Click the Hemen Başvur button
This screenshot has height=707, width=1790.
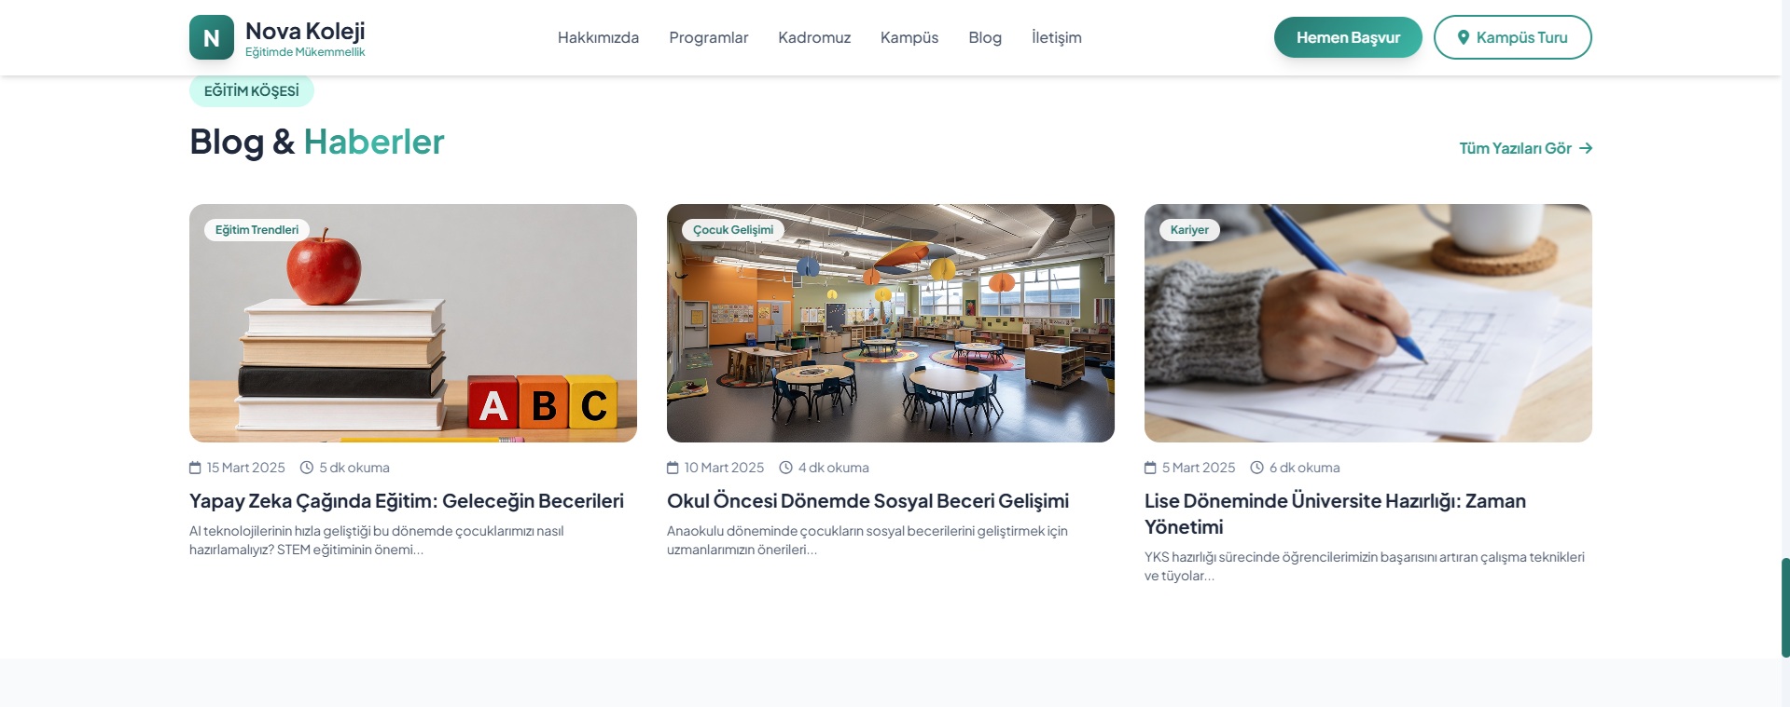click(1348, 37)
